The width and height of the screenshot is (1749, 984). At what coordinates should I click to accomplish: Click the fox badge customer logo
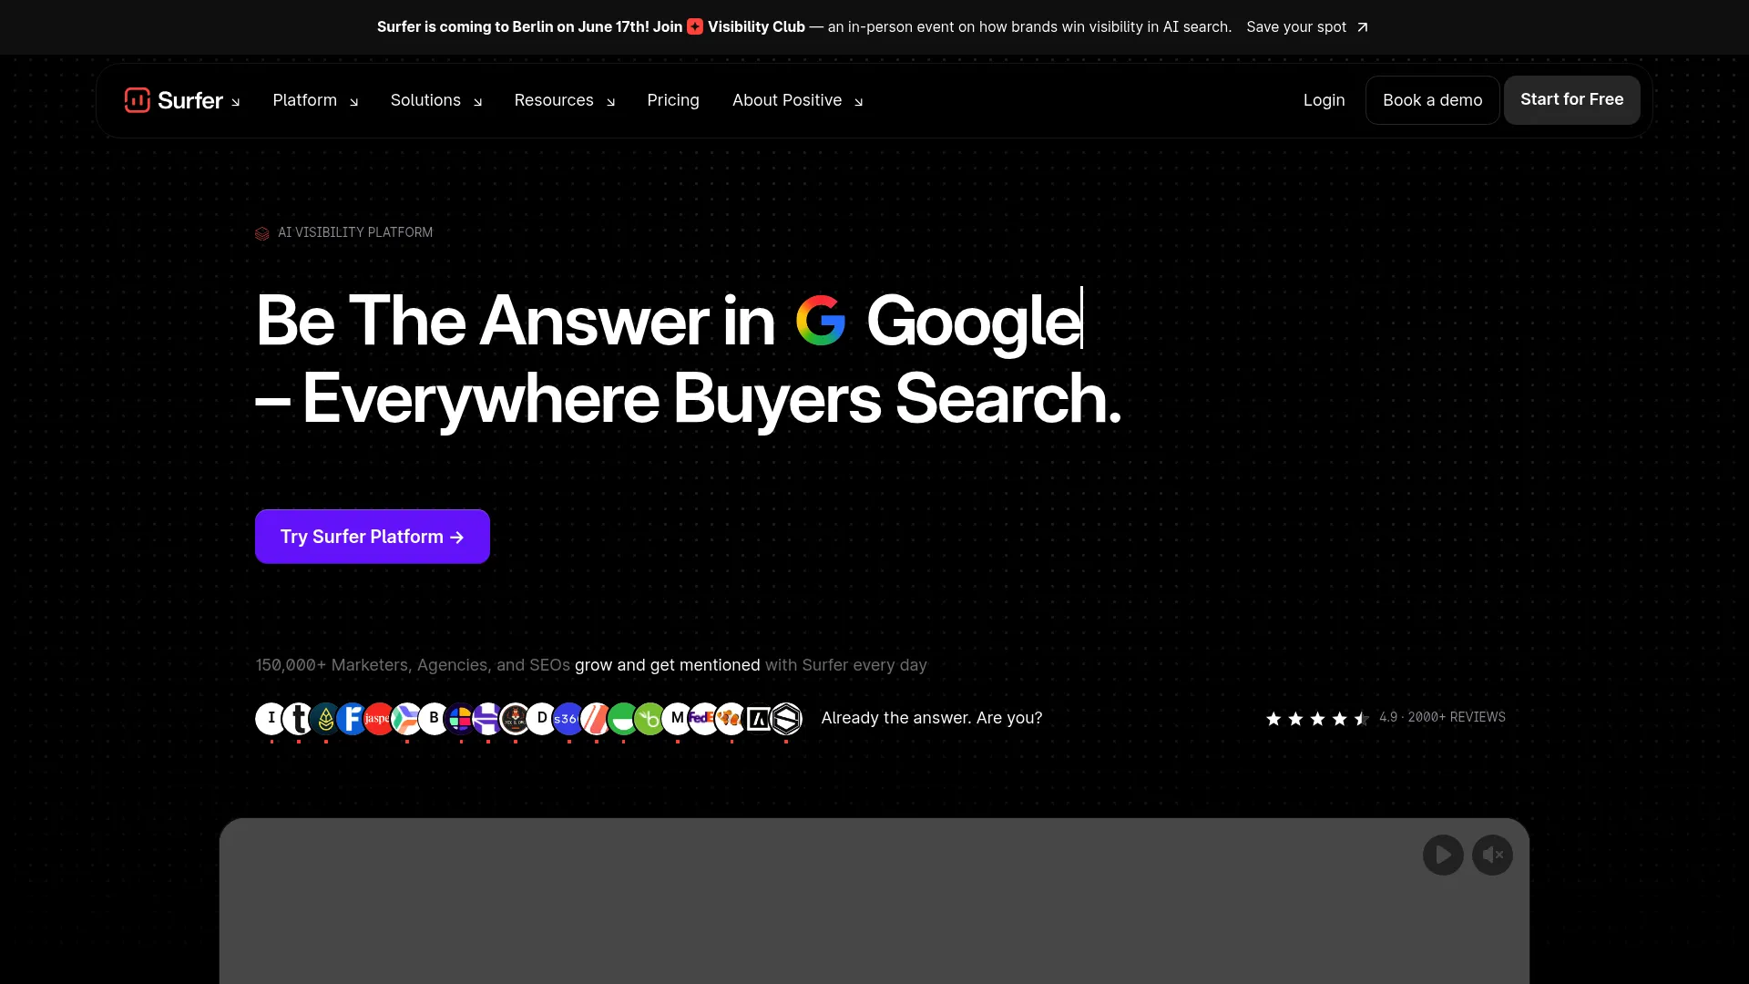pos(515,719)
